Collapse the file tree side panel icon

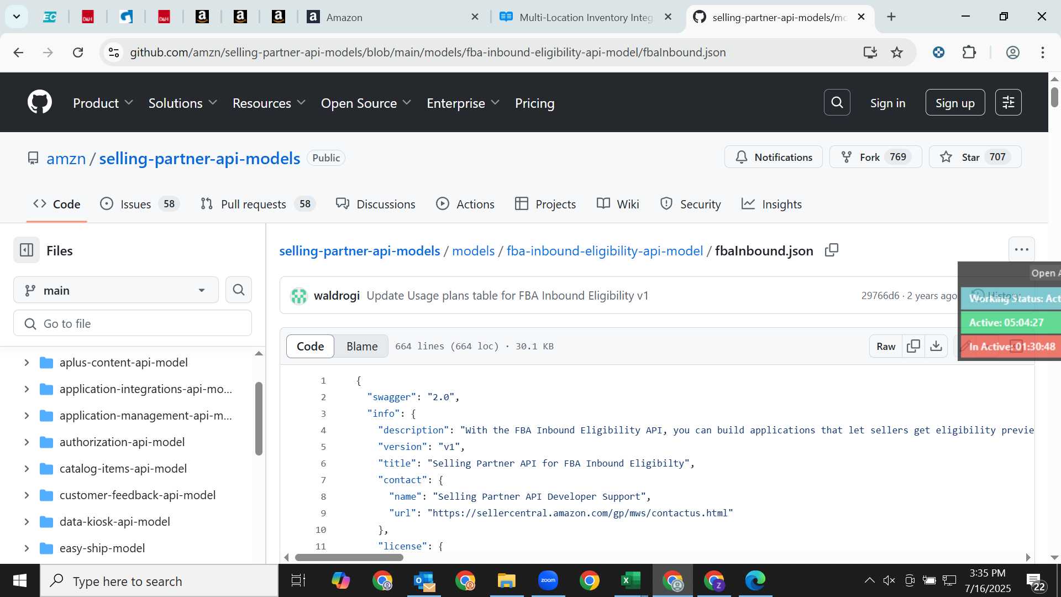point(27,250)
